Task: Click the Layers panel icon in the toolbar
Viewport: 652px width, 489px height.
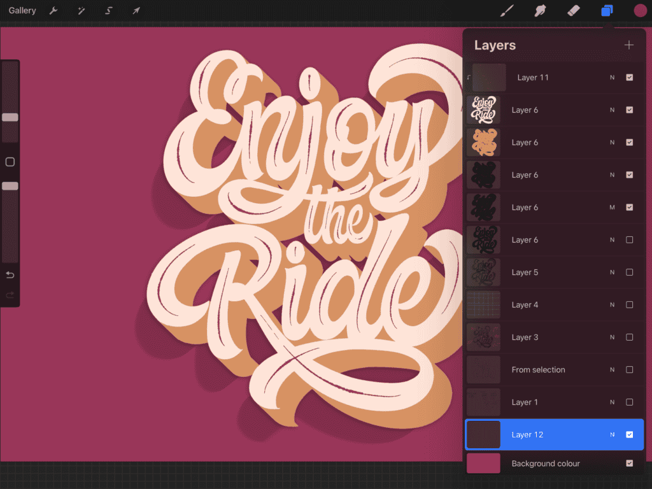Action: 606,10
